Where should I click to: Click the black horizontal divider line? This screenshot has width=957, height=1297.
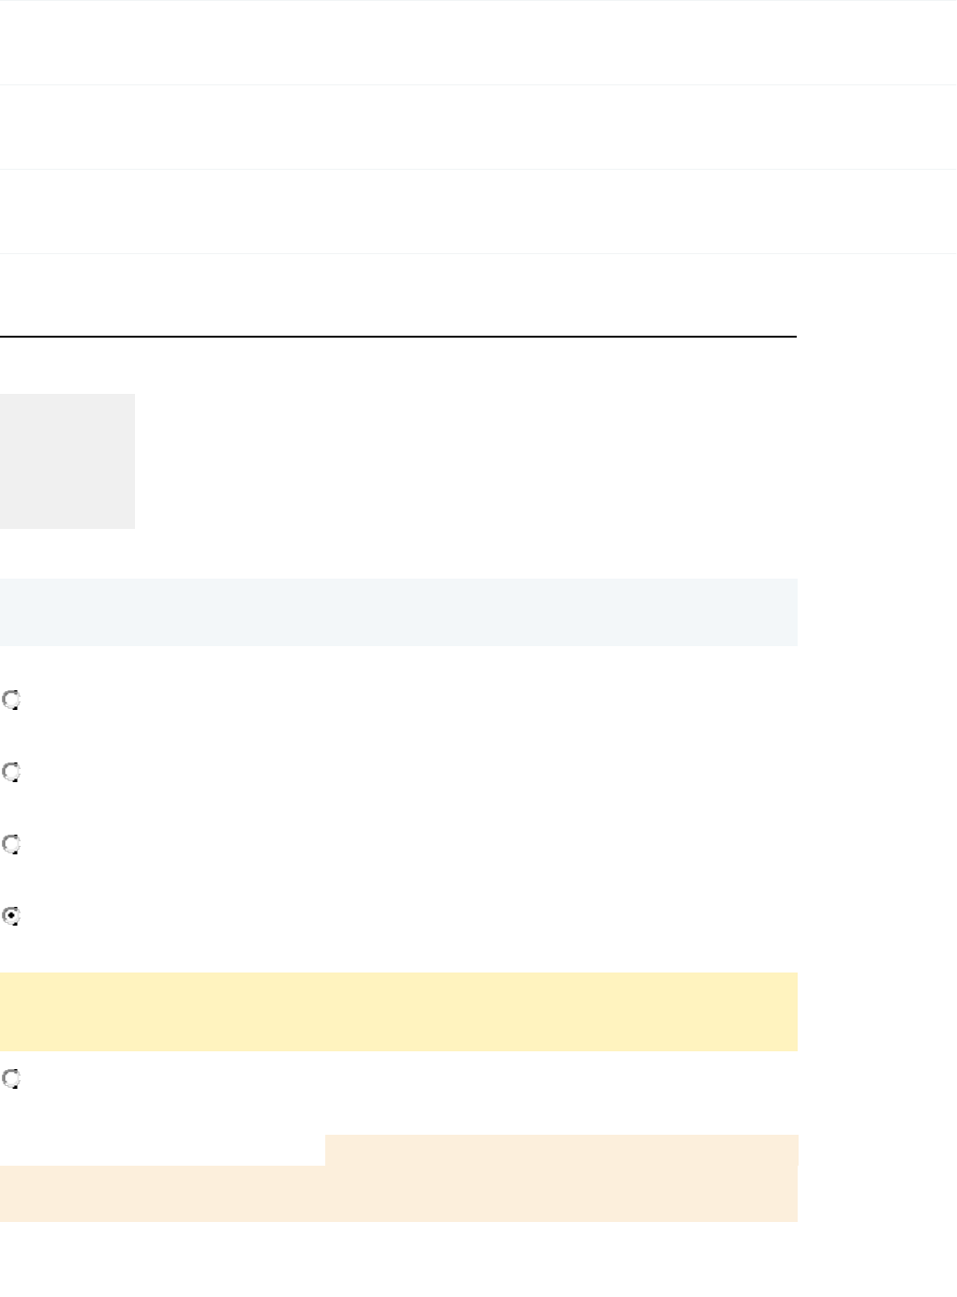click(398, 336)
